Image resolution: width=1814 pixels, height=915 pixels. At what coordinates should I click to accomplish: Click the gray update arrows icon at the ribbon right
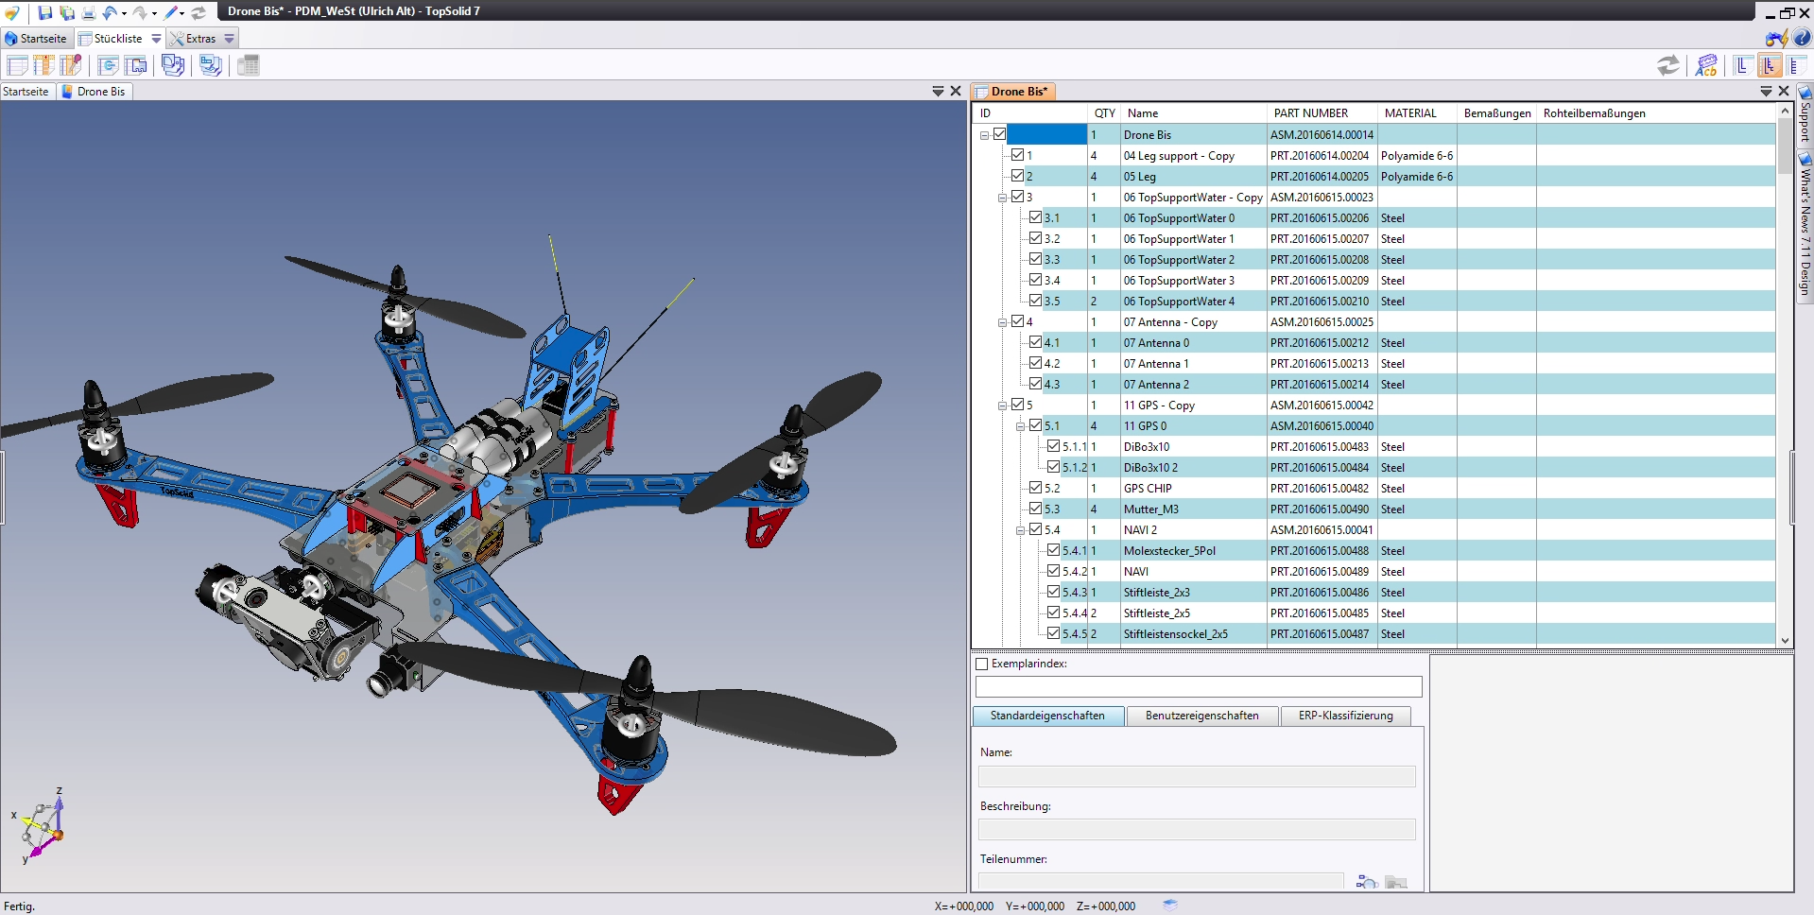tap(1668, 65)
